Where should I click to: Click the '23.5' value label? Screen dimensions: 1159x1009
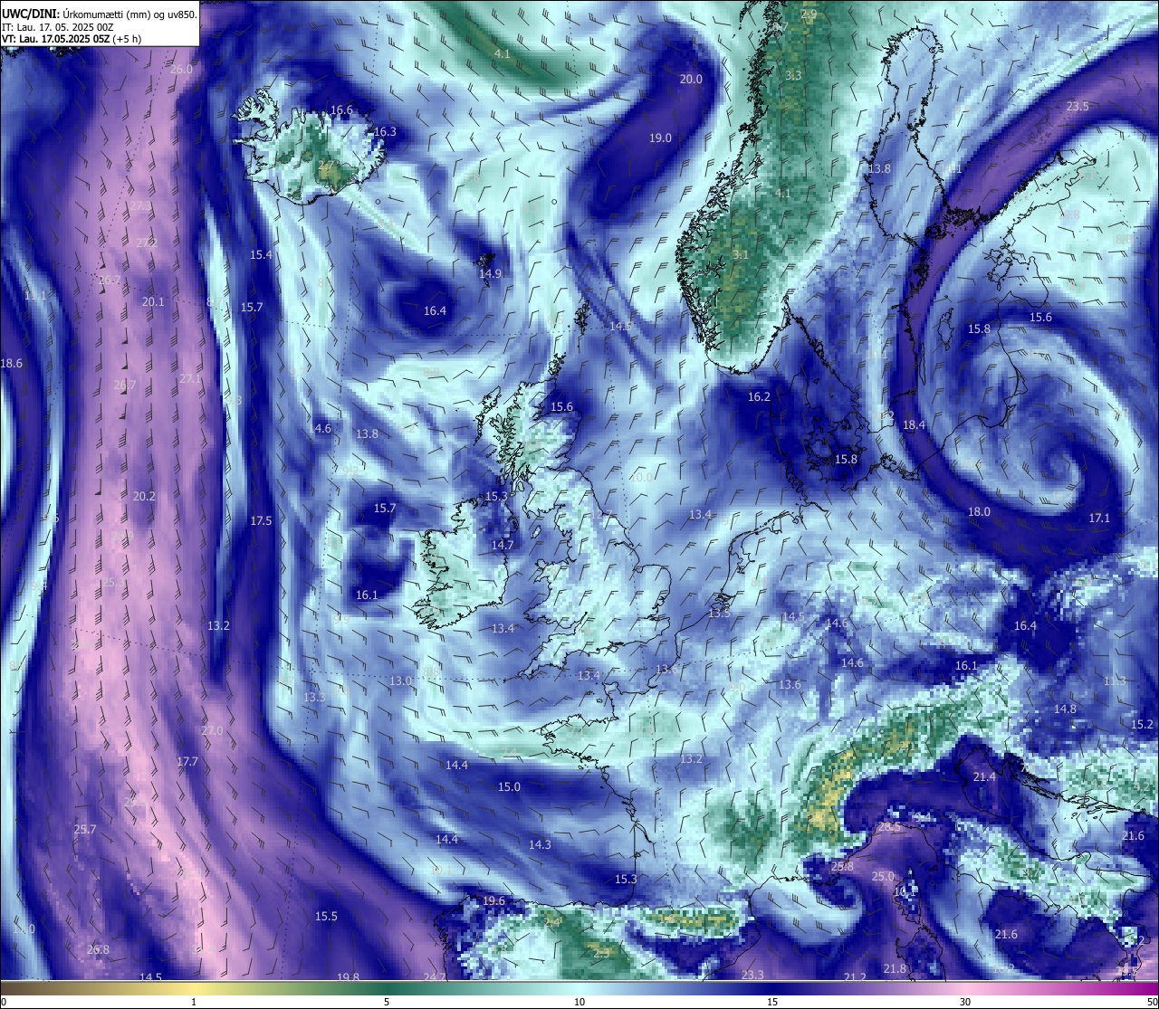pyautogui.click(x=1078, y=107)
